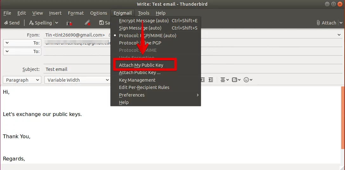Click the first To address field
Screen dimensions: 345x170
(x=77, y=43)
